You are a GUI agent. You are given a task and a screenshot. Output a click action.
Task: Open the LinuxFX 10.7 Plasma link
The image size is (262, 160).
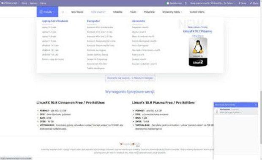[x=198, y=31]
